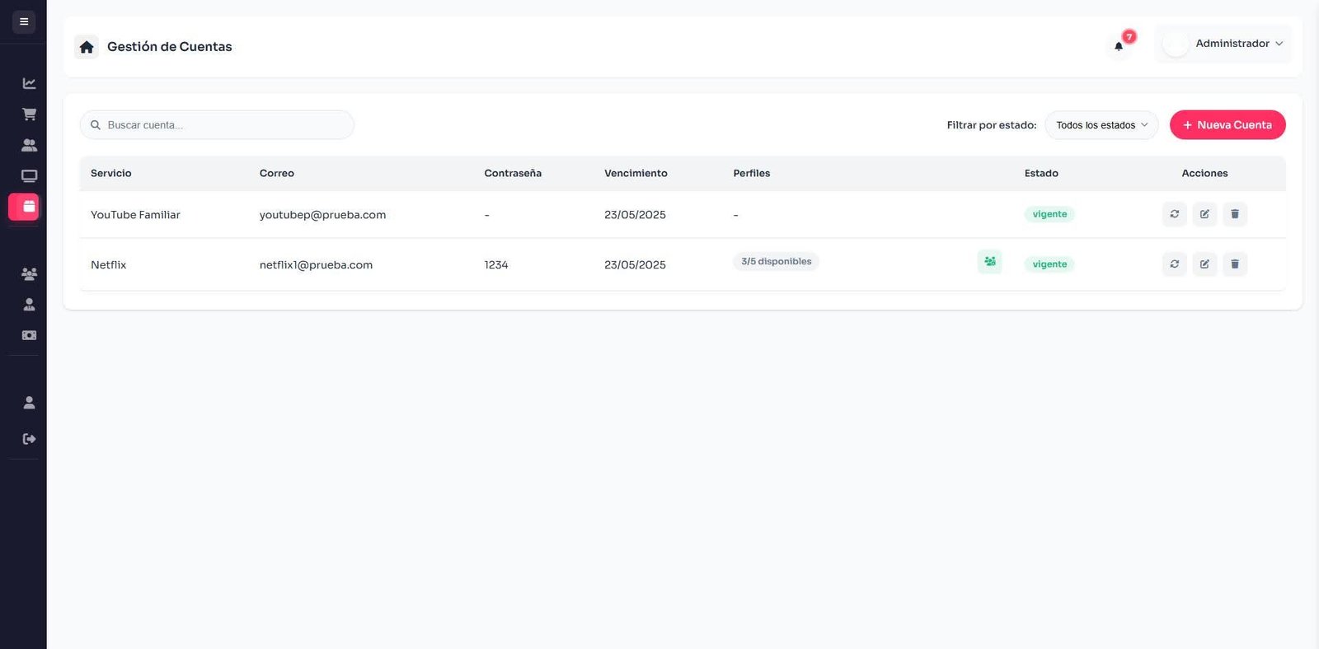
Task: Open the money bill sidebar icon
Action: pos(29,335)
